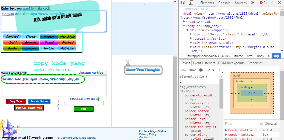
Task: Click the red error count indicator
Action: click(263, 3)
